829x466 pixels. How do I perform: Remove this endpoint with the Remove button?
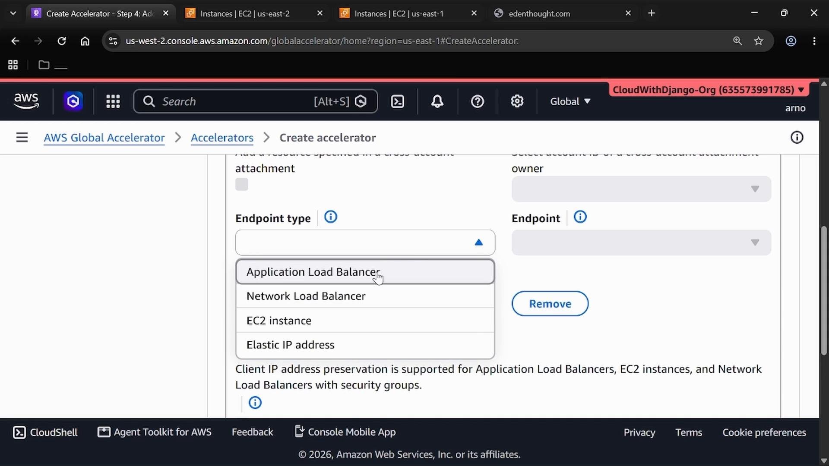point(550,304)
